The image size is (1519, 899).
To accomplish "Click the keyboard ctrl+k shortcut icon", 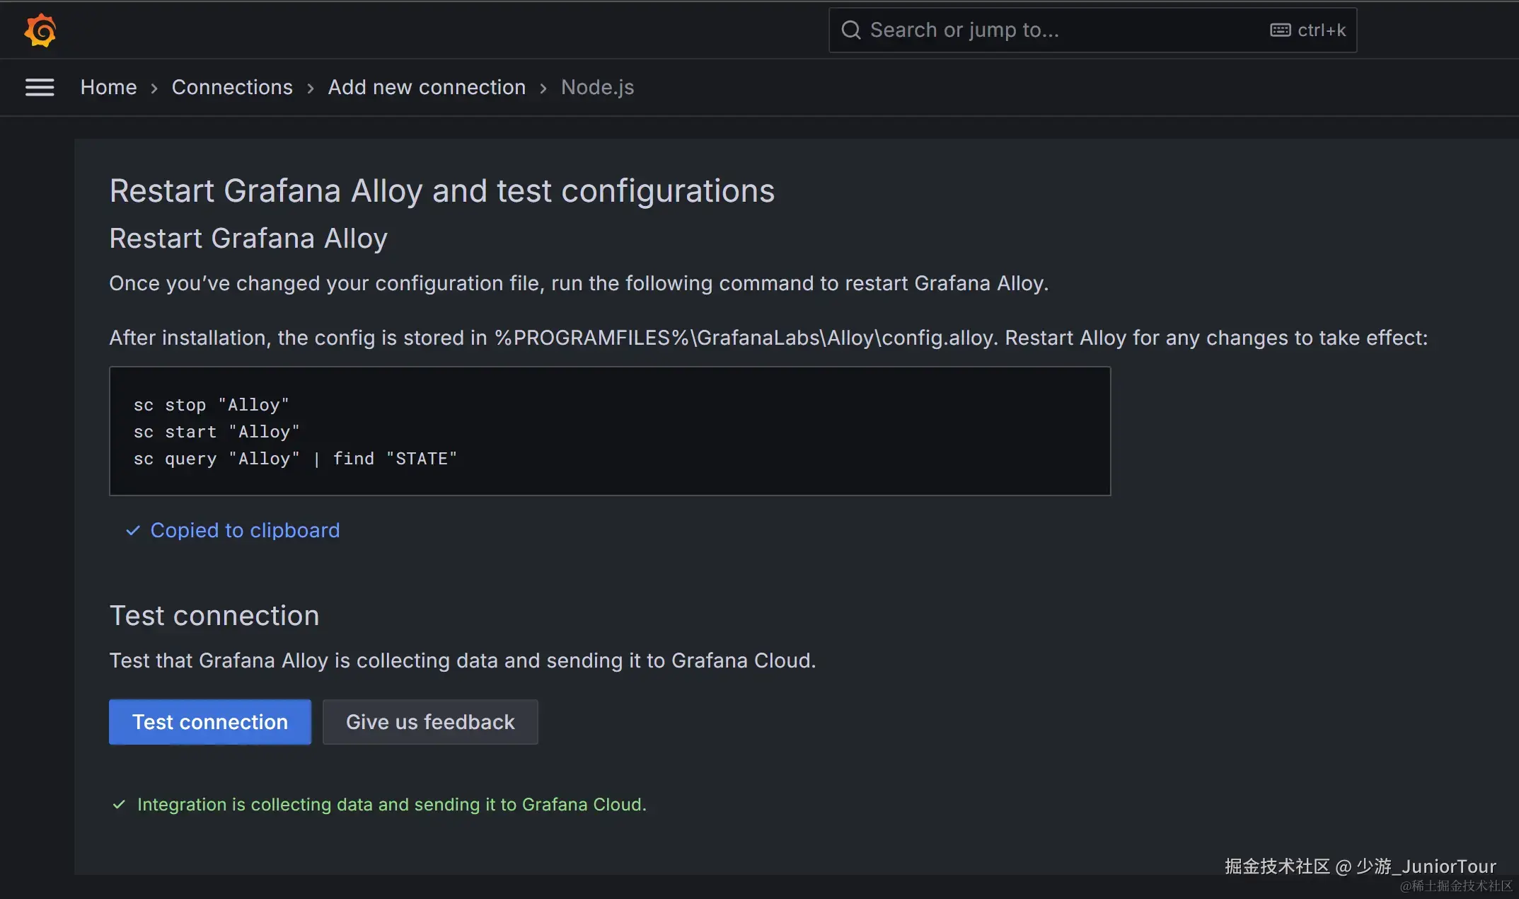I will tap(1280, 30).
